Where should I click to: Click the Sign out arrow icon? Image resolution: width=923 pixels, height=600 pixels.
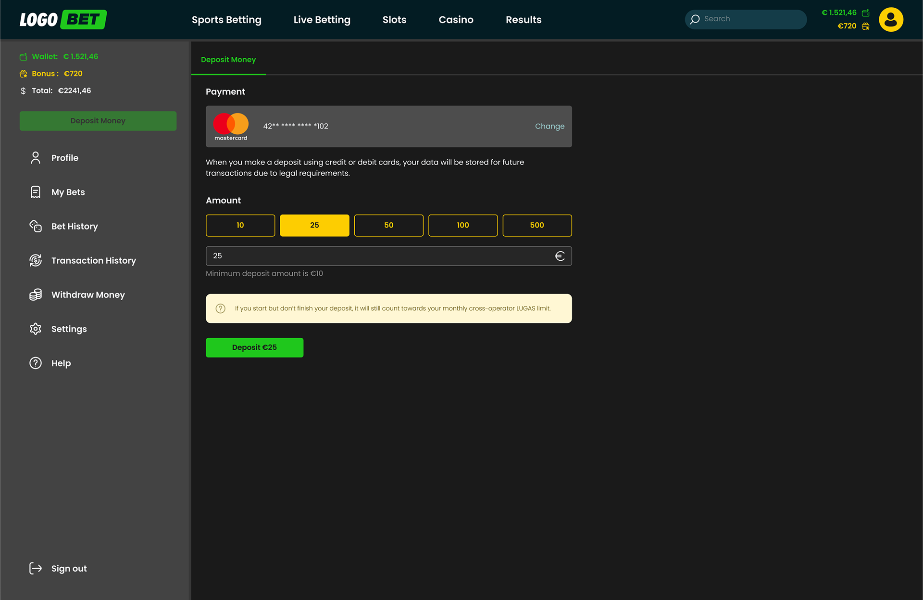36,568
